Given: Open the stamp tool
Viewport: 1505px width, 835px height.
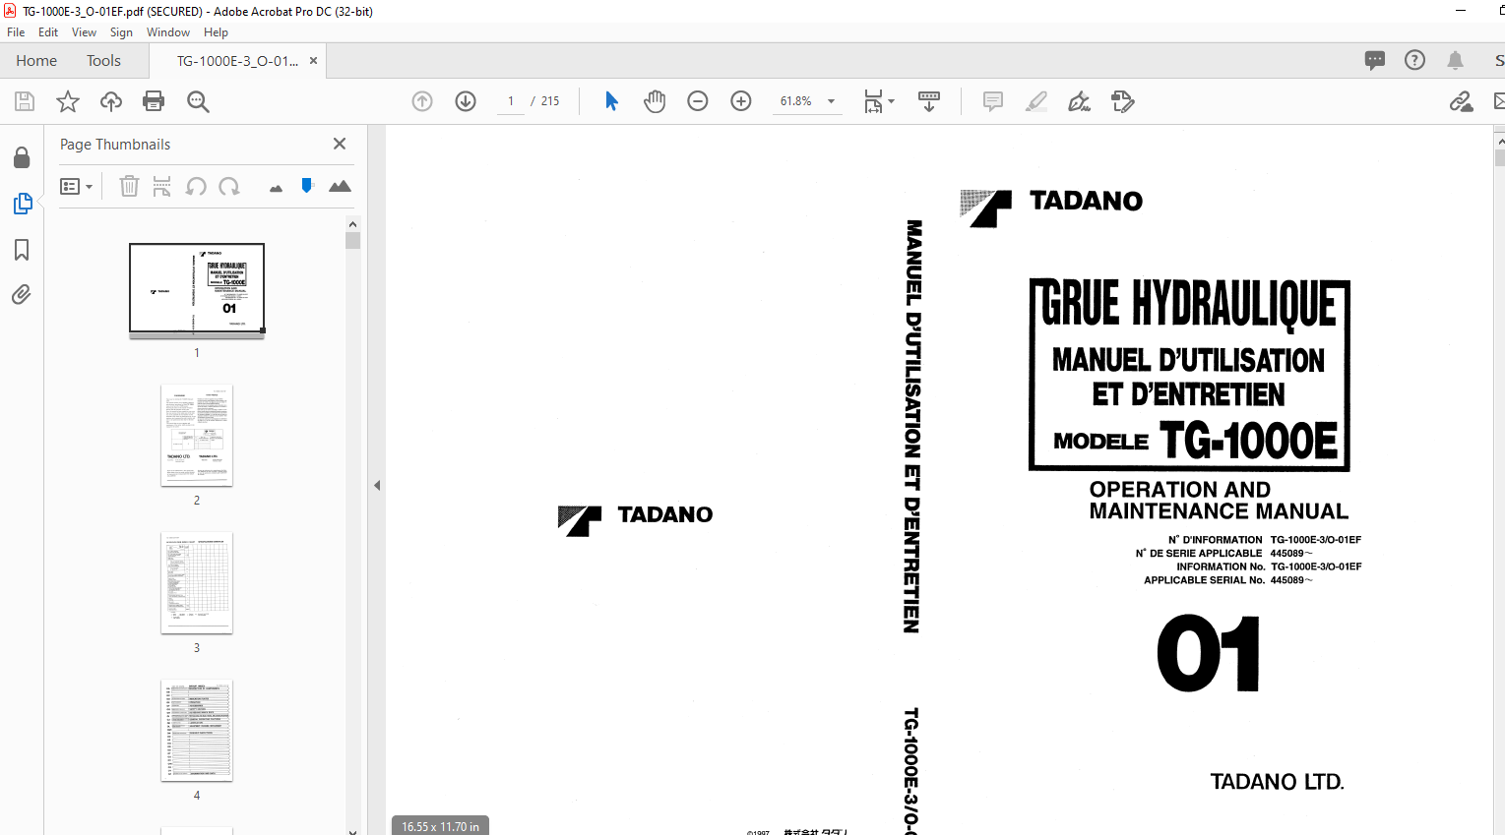Looking at the screenshot, I should [1123, 101].
